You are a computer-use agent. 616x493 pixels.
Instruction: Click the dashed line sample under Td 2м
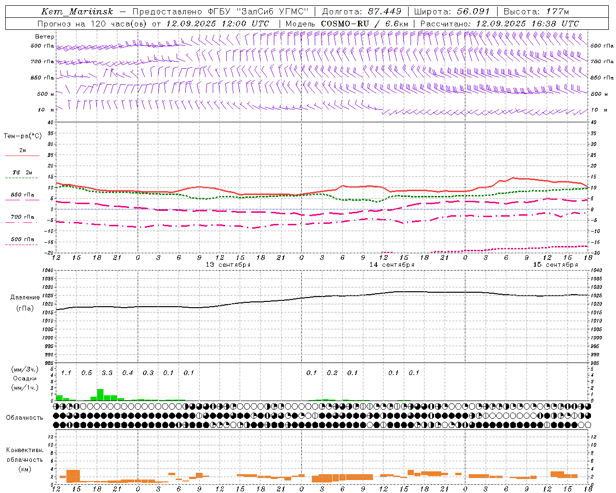point(21,178)
